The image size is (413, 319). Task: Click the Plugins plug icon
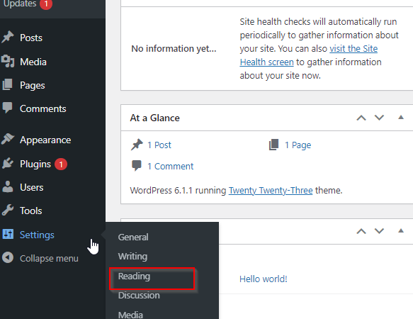coord(8,163)
